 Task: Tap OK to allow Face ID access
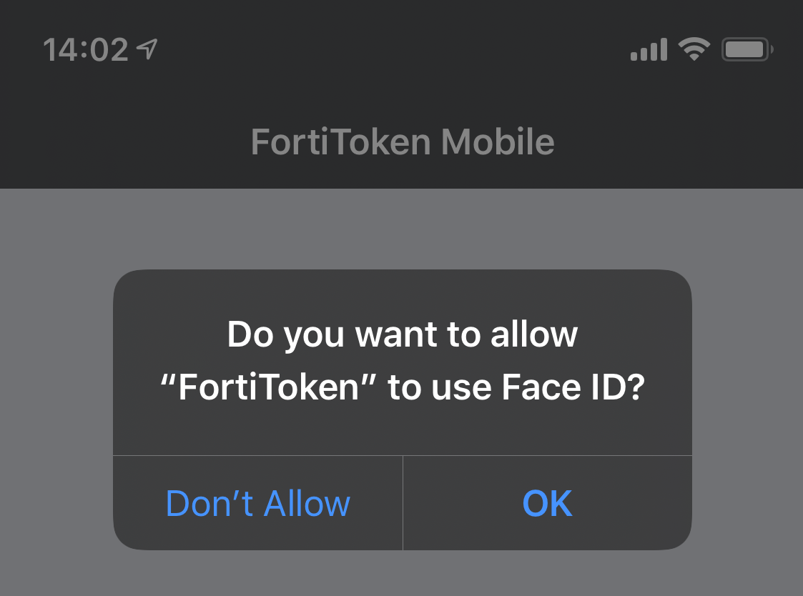(x=547, y=503)
